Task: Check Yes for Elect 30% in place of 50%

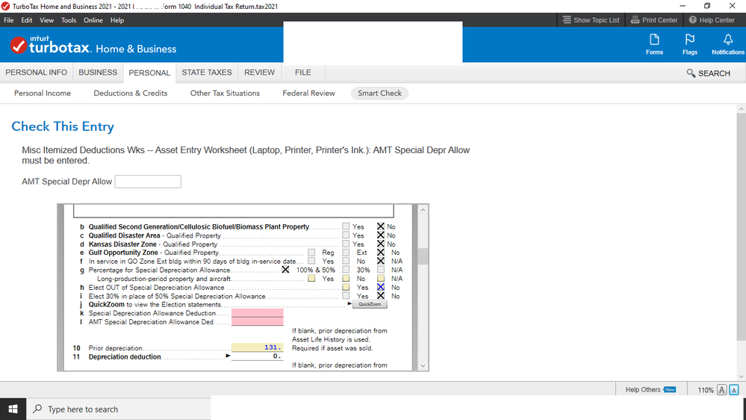Action: point(346,296)
